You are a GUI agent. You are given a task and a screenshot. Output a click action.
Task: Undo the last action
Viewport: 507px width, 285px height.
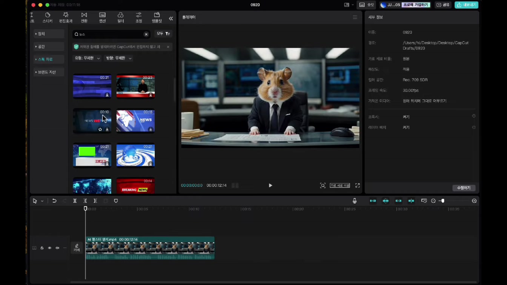[54, 201]
